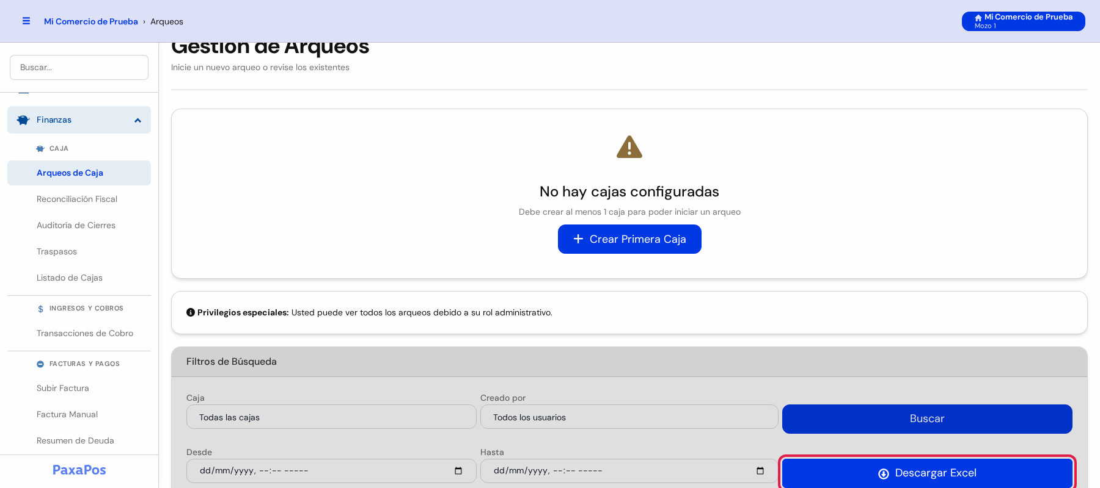Open Arqueos de Caja menu item
This screenshot has width=1100, height=488.
(x=79, y=173)
